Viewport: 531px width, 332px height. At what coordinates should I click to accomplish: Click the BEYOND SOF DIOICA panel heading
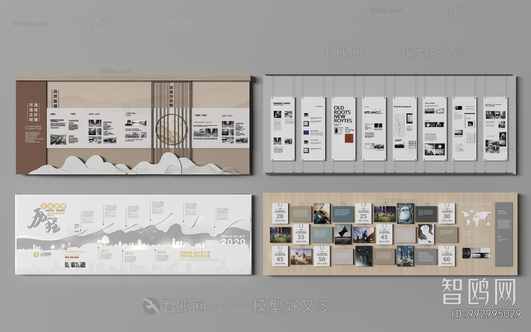click(493, 105)
